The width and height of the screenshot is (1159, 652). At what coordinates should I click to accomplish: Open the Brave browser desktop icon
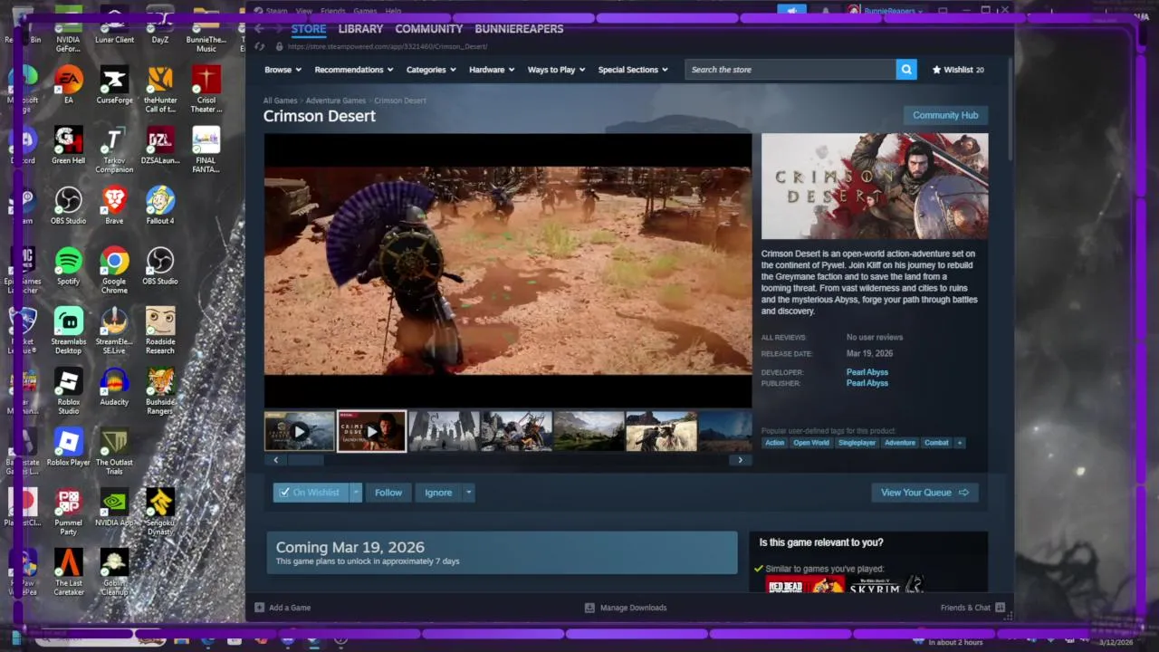(114, 206)
